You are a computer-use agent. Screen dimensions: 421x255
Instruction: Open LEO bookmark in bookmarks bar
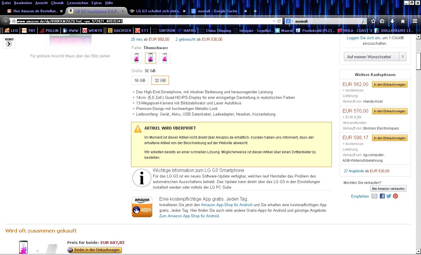tap(11, 30)
